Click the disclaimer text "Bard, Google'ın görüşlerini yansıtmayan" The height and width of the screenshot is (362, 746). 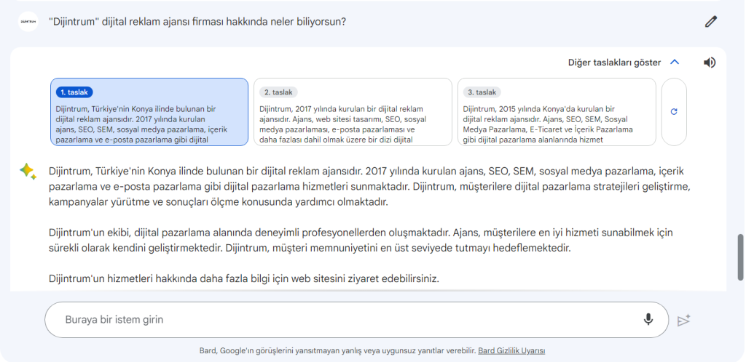pos(337,351)
